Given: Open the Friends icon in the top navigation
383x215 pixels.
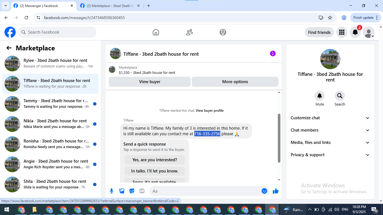Looking at the screenshot, I should click(x=190, y=32).
